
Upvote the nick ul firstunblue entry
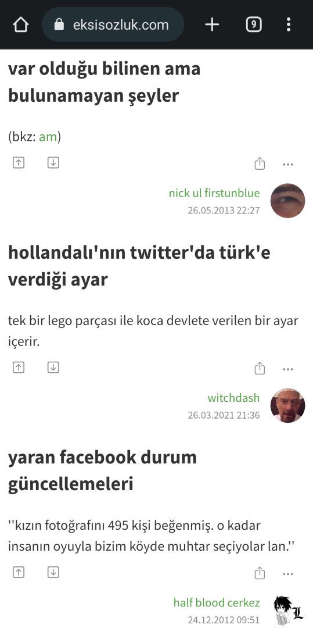click(19, 163)
